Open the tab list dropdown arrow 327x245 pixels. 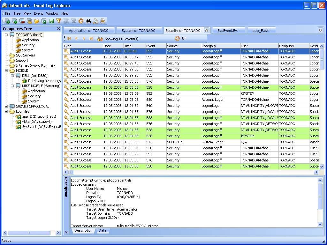[321, 30]
